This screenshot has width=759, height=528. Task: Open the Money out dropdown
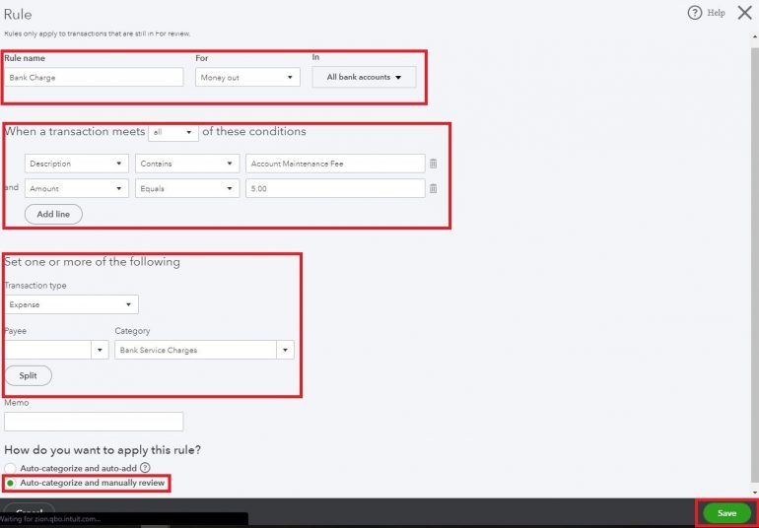[x=246, y=77]
